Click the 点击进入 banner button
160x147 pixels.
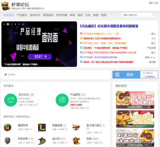[x=40, y=56]
